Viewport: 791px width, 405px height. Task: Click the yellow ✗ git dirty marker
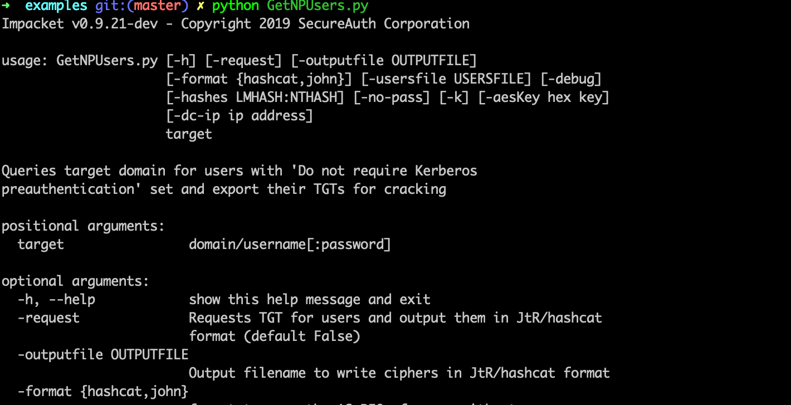click(x=201, y=6)
